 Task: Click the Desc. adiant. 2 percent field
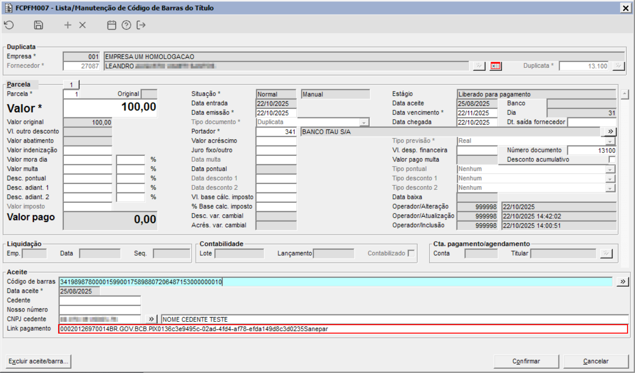pyautogui.click(x=131, y=198)
